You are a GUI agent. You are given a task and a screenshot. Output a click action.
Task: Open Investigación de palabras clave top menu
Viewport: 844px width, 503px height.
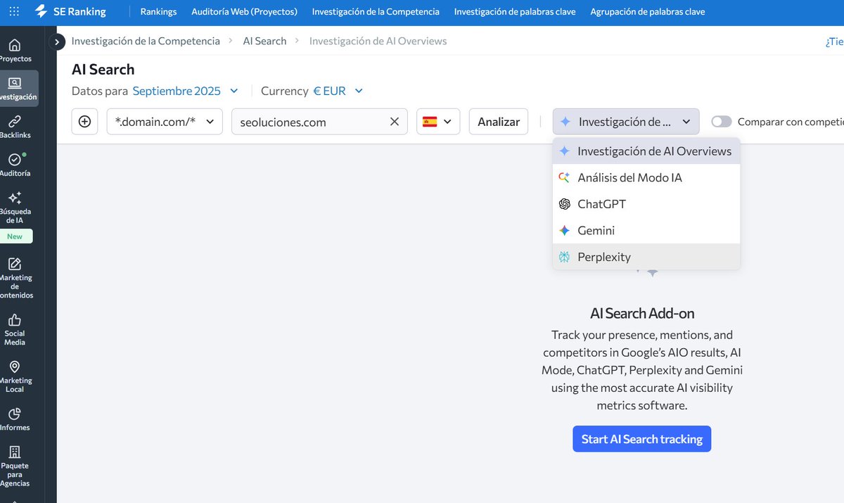[x=515, y=12]
